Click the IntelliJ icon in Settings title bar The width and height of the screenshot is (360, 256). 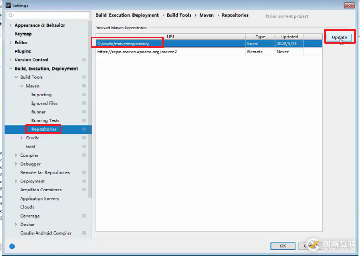(8, 5)
